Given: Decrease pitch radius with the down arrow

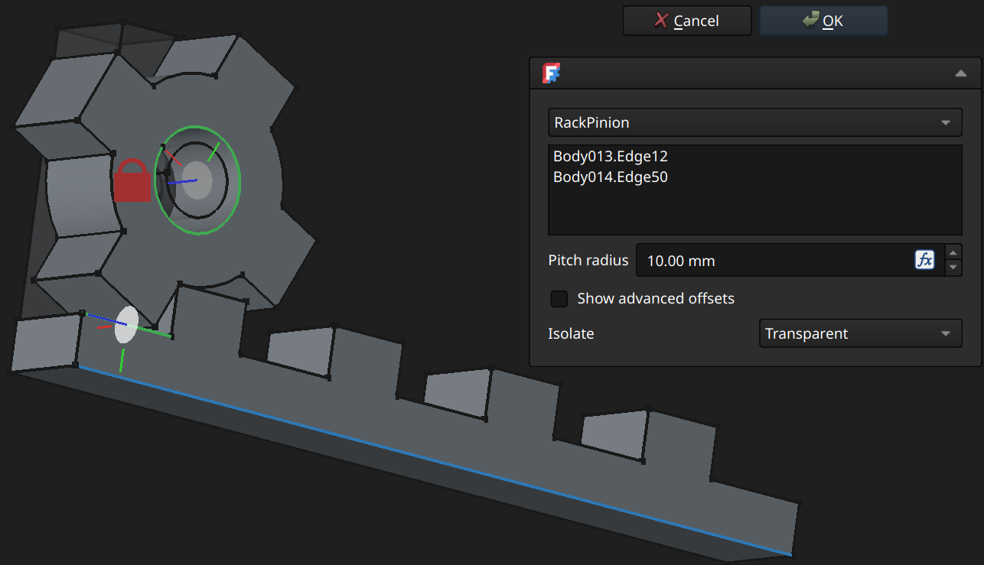Looking at the screenshot, I should [x=953, y=268].
